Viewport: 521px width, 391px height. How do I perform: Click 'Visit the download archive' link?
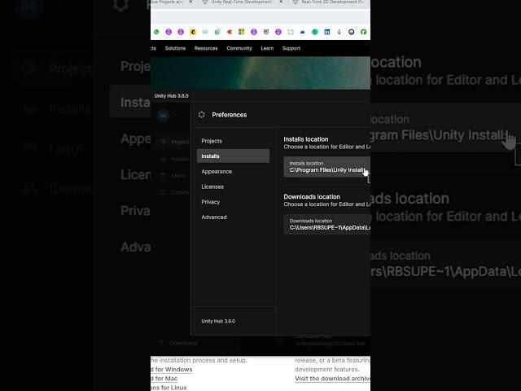(332, 378)
